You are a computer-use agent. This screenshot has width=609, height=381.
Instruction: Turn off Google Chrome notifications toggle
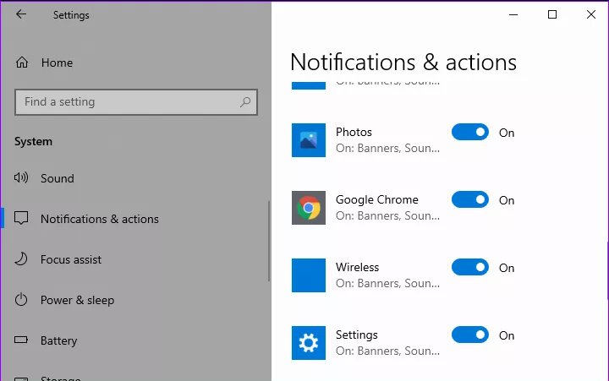point(470,200)
